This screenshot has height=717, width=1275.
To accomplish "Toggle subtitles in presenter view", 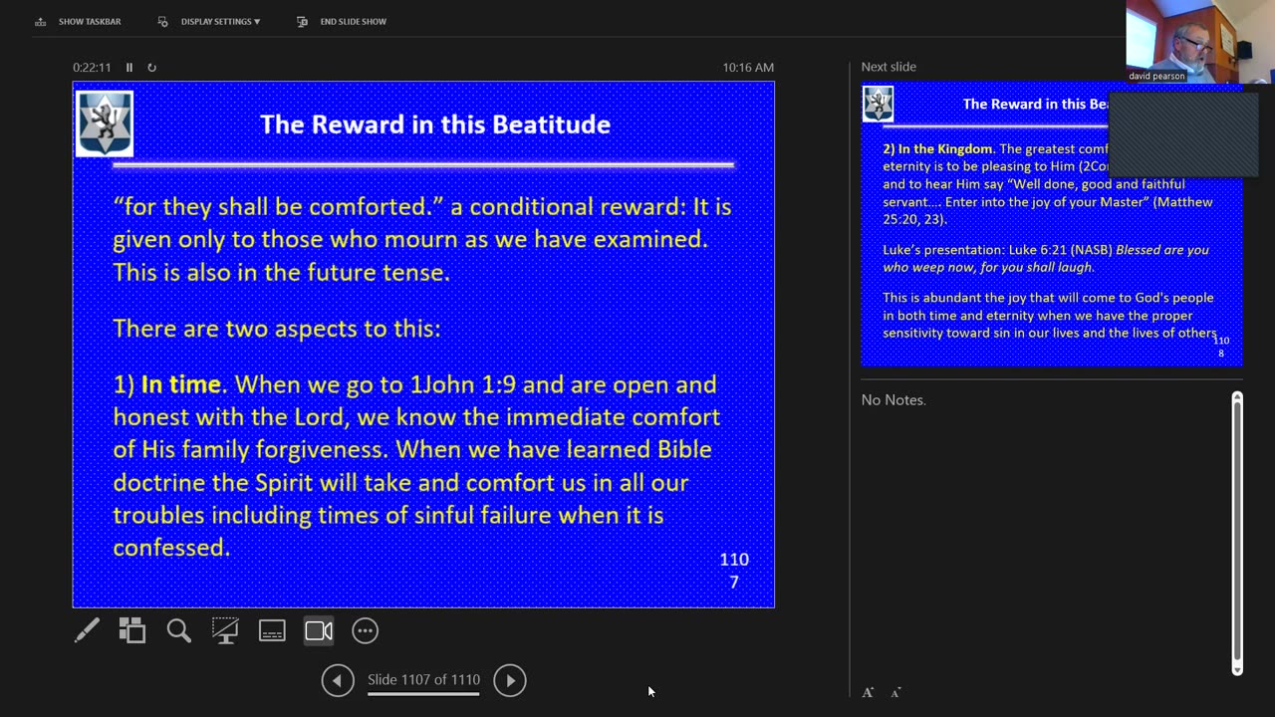I will (x=272, y=630).
